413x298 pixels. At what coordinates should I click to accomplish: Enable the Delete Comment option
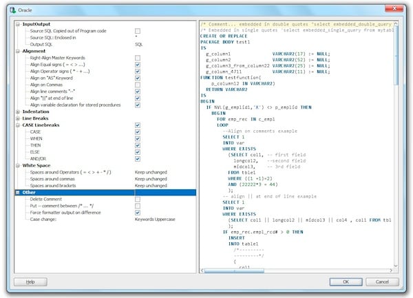[x=138, y=199]
